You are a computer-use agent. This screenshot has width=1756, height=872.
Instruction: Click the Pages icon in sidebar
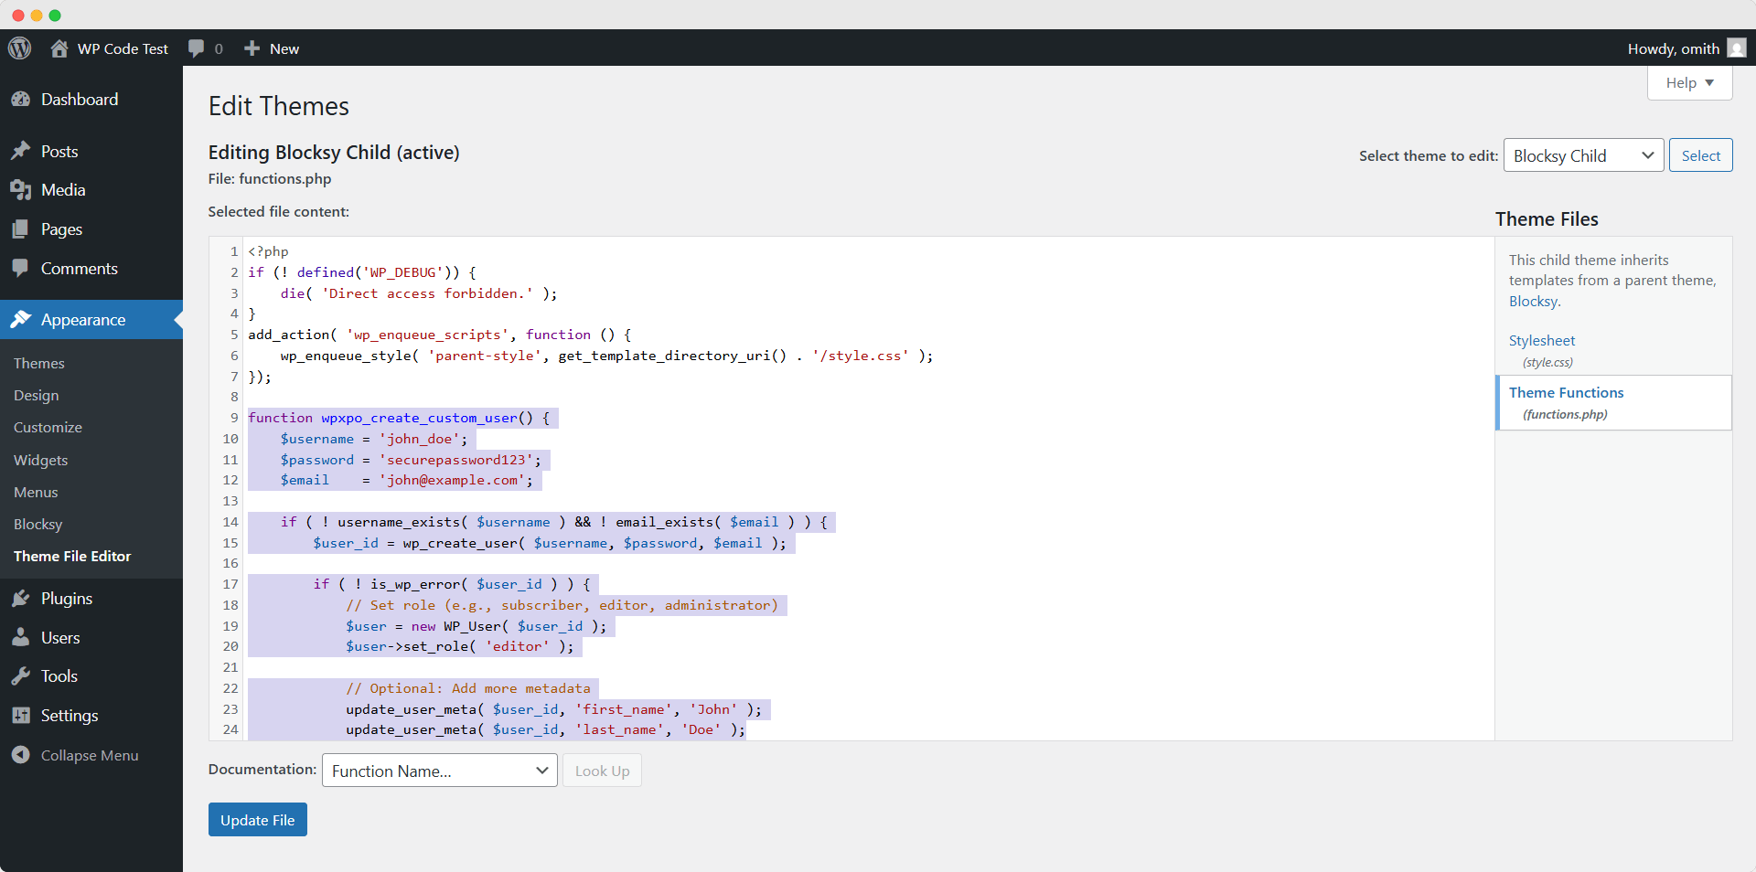click(x=20, y=229)
